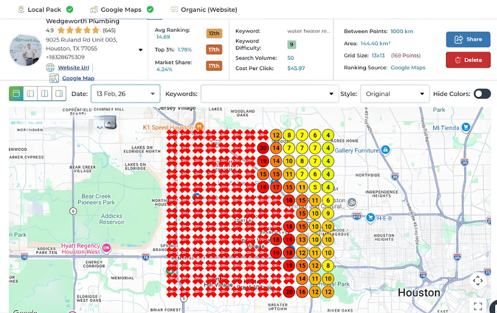
Task: Click the Market Share value 4.24%
Action: [x=164, y=70]
